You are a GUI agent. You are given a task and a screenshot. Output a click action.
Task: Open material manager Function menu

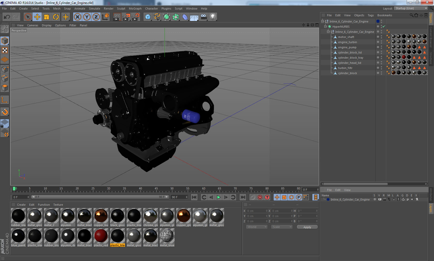(x=44, y=205)
